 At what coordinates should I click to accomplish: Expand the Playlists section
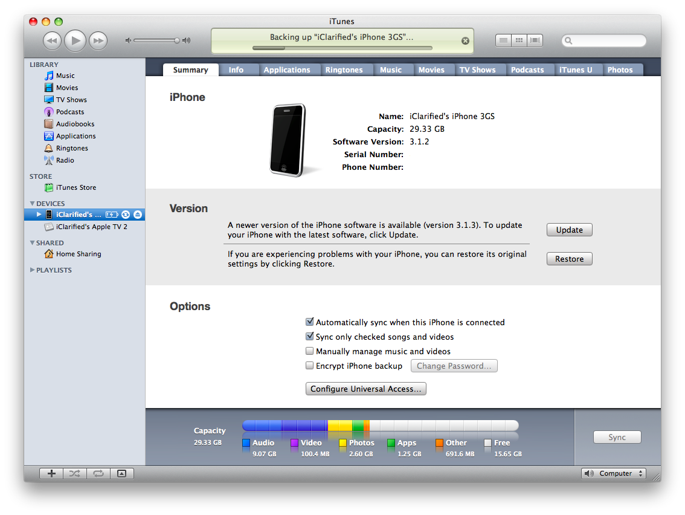click(33, 270)
